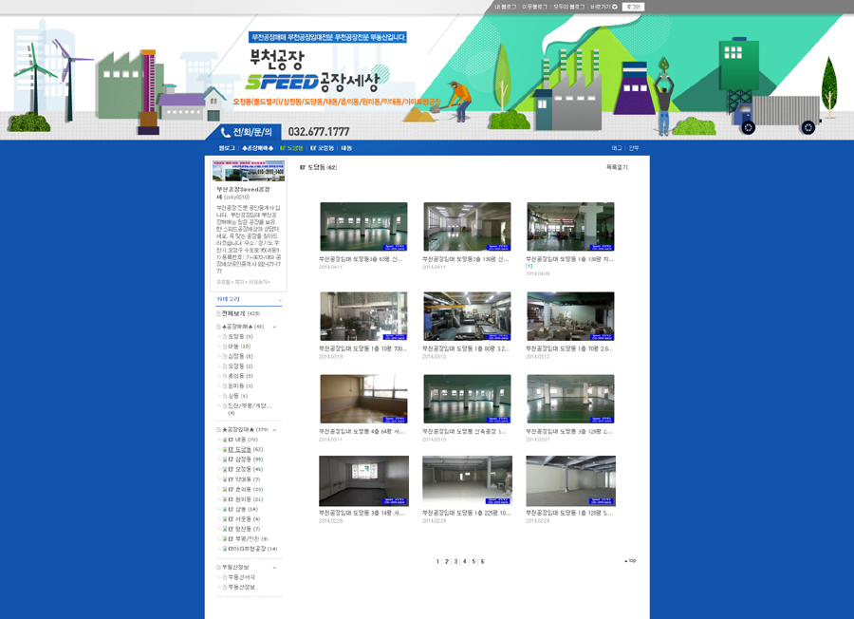Image resolution: width=854 pixels, height=619 pixels.
Task: Click the icon beside ☞아파트형공장 (14)
Action: 224,549
